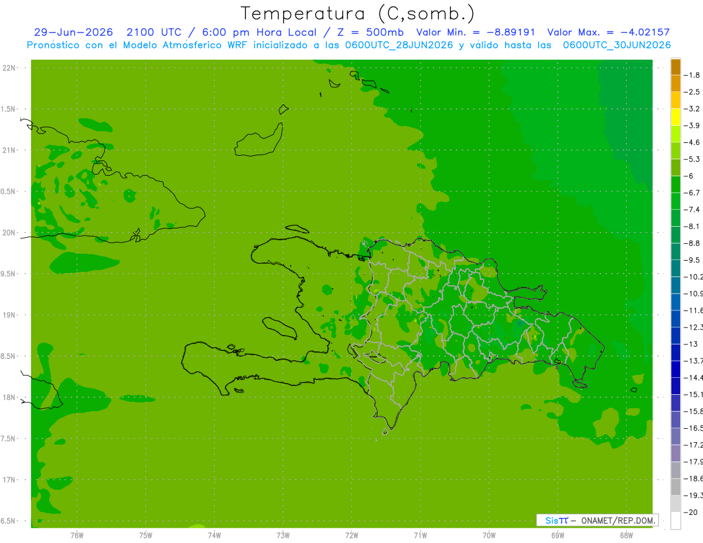Click the "-20" colorbar tick label
Screen dimensions: 703x543
690,512
